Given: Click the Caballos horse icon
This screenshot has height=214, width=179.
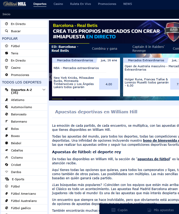Looking at the screenshot, I should (x=6, y=150).
